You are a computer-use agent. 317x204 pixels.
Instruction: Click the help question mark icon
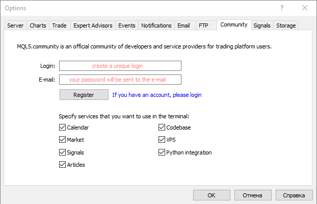(x=282, y=8)
